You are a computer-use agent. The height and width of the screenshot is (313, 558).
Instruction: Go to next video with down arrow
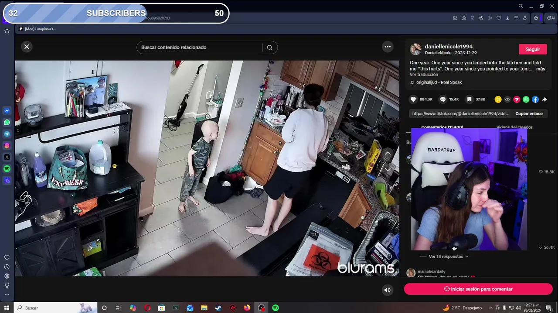tap(388, 170)
